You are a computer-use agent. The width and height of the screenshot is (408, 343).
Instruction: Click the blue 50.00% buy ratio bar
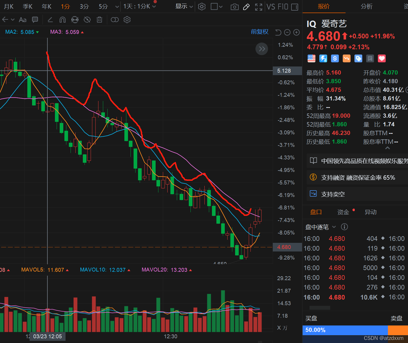click(345, 330)
